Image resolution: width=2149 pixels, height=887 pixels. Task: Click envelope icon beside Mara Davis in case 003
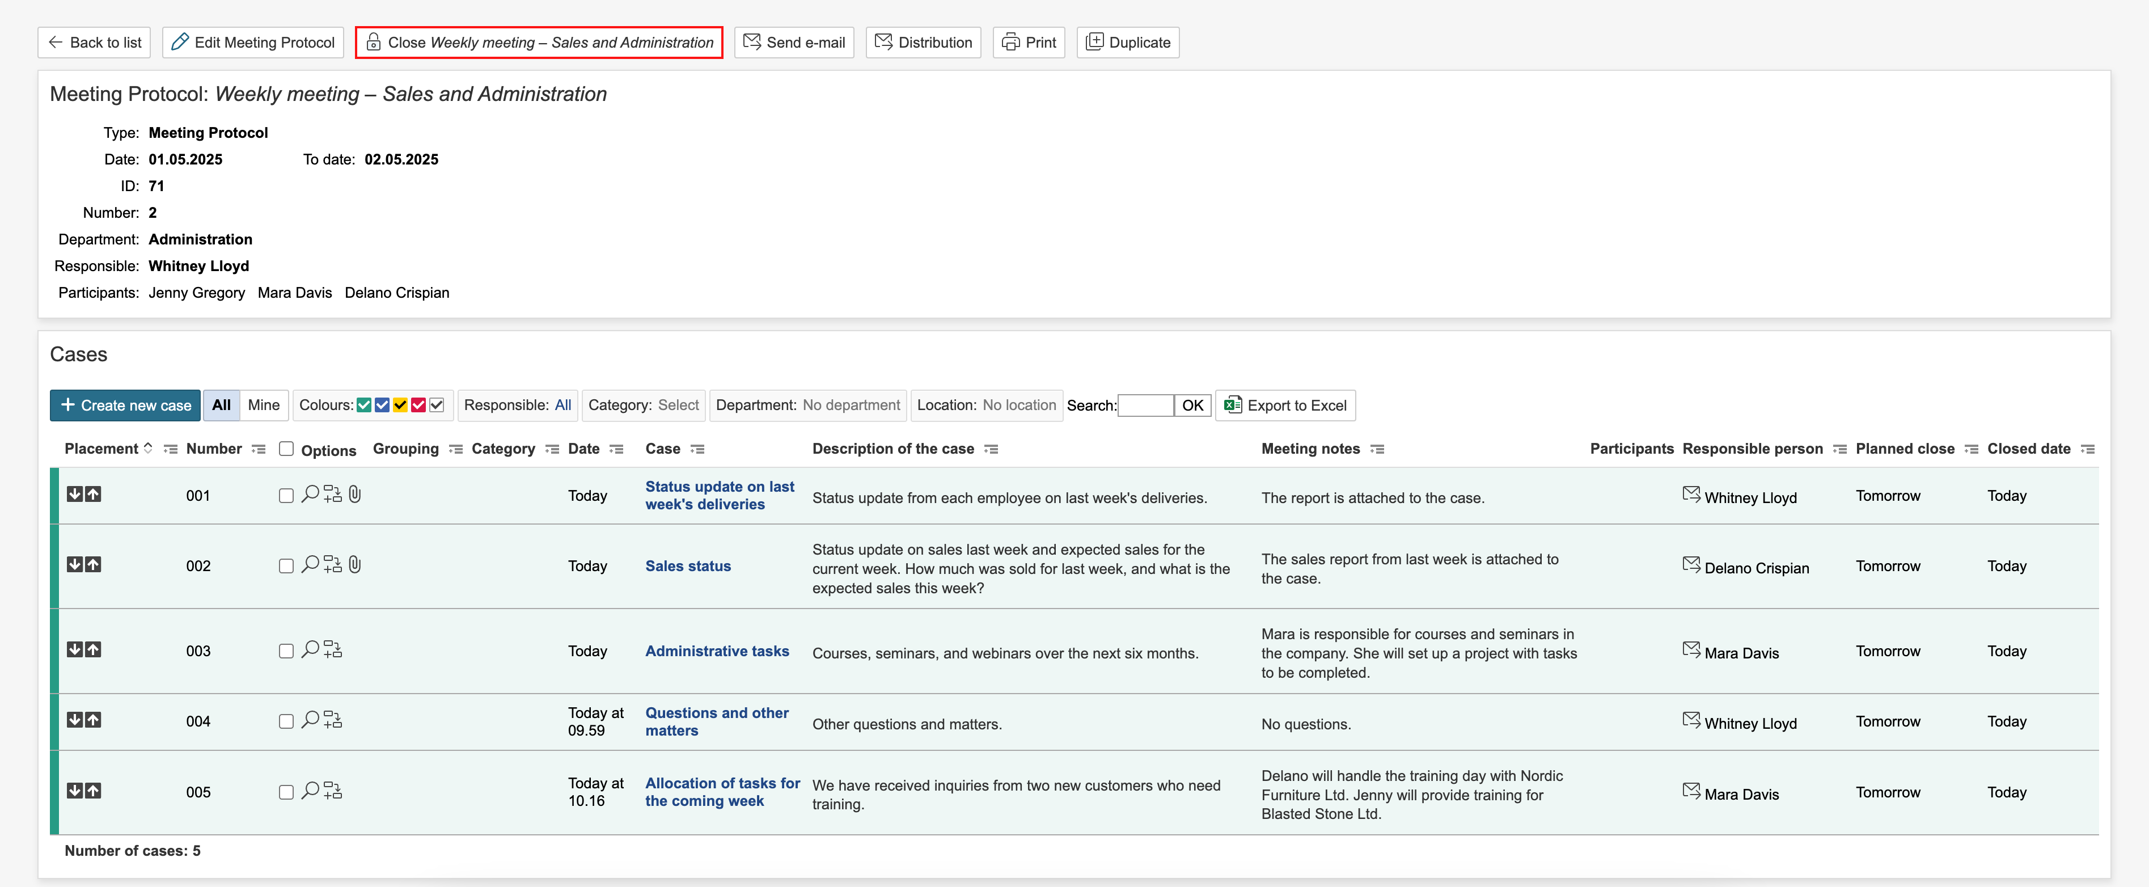click(x=1690, y=650)
